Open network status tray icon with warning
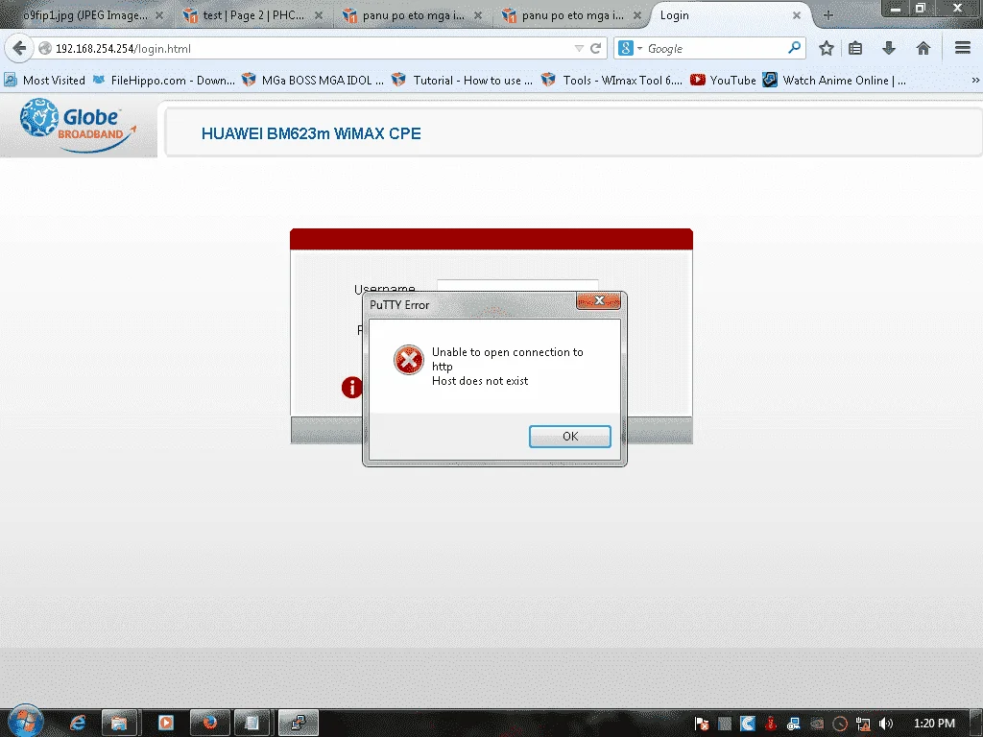This screenshot has height=737, width=983. 863,724
